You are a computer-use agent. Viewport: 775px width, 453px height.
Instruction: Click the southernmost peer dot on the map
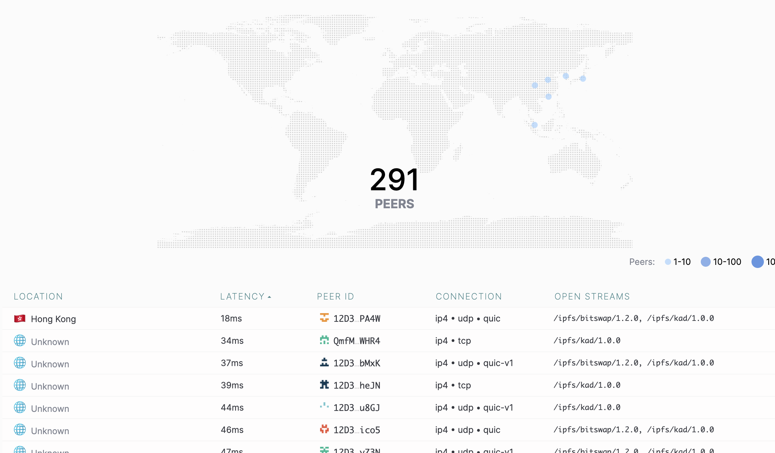click(535, 125)
